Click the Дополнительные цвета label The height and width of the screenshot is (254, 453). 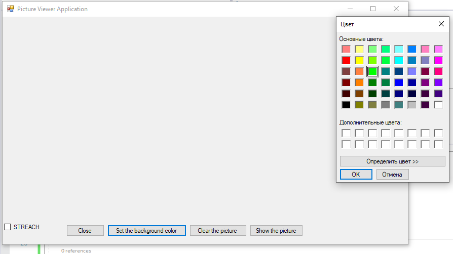[370, 122]
